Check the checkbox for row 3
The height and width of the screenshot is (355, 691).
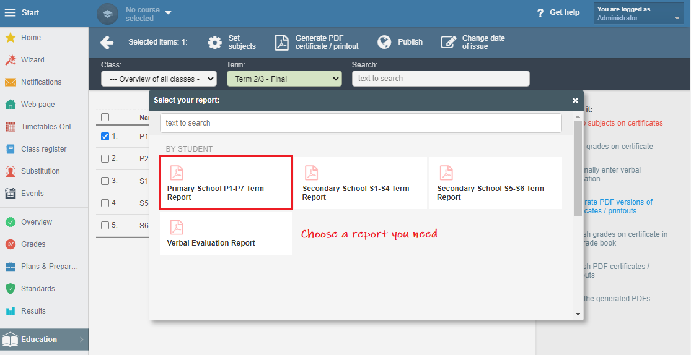pos(105,181)
